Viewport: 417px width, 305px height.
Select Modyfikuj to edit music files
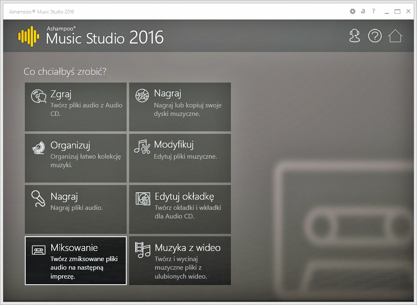173,145
